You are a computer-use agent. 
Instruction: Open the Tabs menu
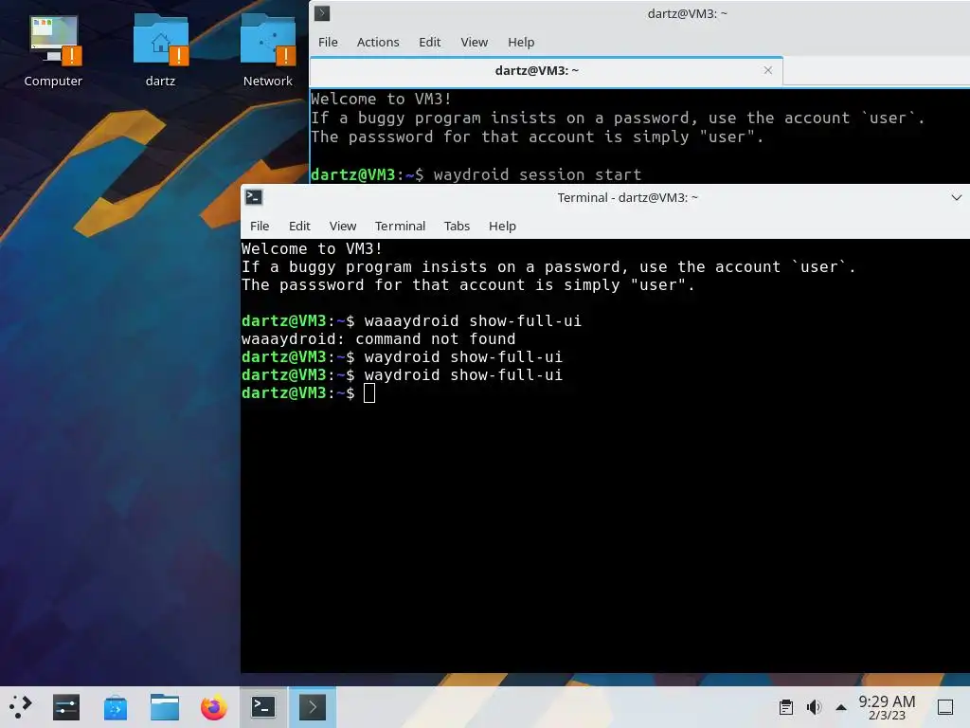458,226
